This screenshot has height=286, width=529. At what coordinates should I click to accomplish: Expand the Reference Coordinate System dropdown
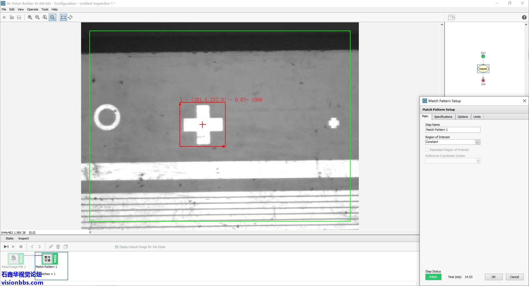pyautogui.click(x=478, y=161)
